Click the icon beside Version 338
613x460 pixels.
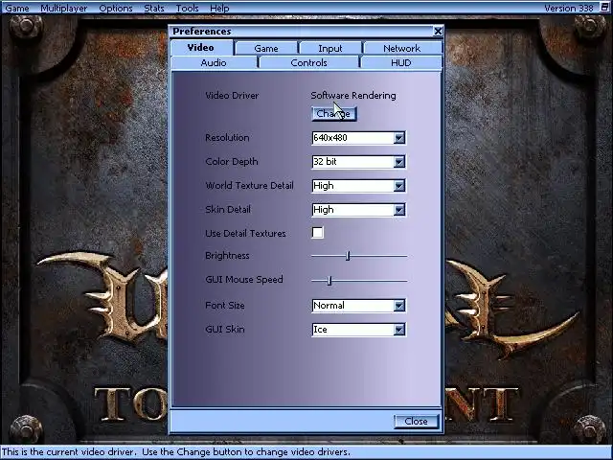point(604,8)
